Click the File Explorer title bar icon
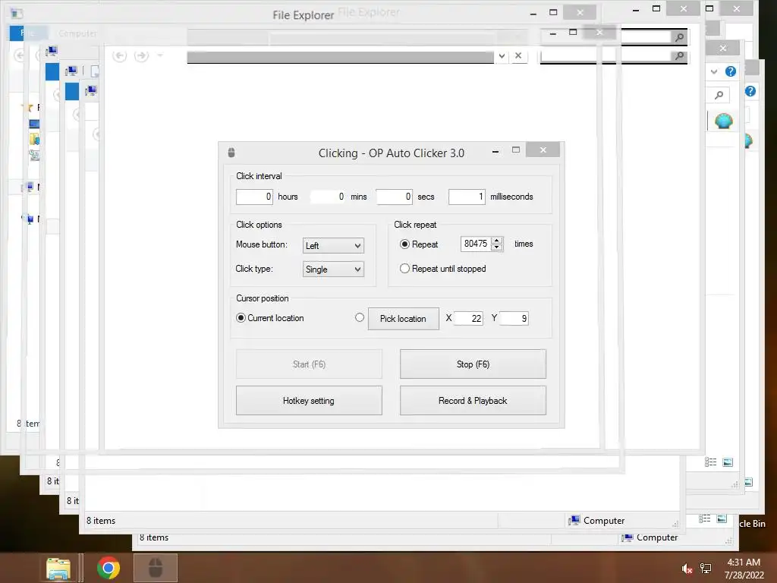 pos(17,14)
